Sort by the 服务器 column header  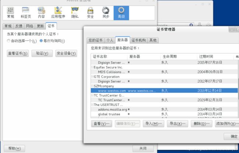pos(144,57)
